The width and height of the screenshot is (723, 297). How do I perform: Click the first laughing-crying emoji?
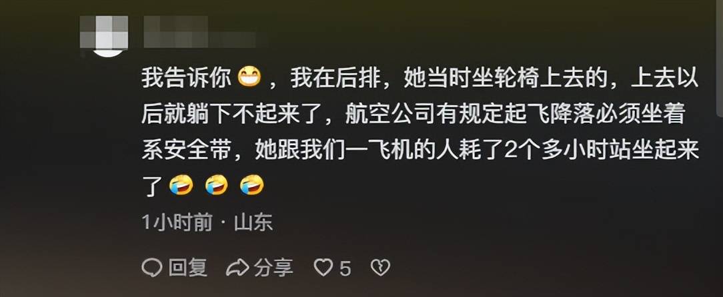pos(181,186)
